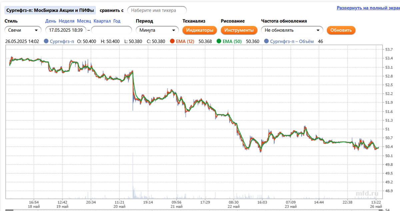The image size is (400, 211).
Task: Open the Инструменты drawing button
Action: tap(239, 30)
